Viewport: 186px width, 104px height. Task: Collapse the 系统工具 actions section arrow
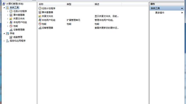[182, 8]
